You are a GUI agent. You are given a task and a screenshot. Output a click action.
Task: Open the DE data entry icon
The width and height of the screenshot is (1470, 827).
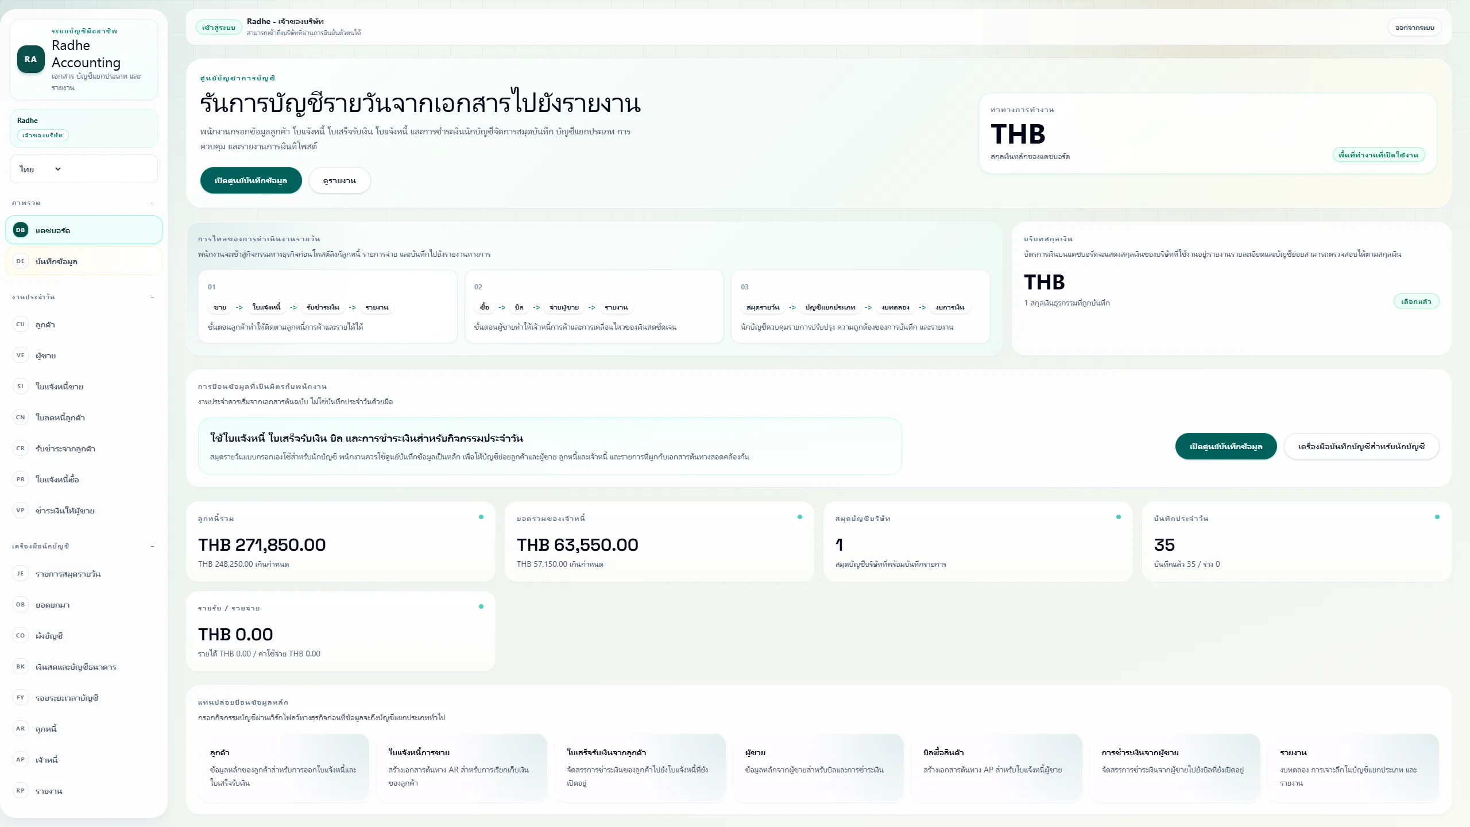21,261
